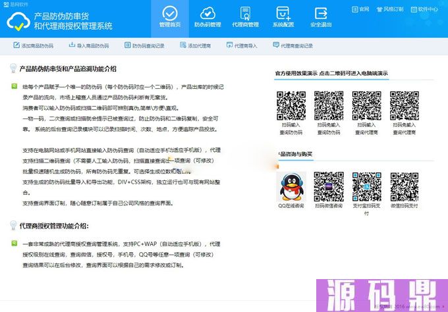The height and width of the screenshot is (312, 448).
Task: Click 扫码微信咨询 QR code
Action: 329,187
